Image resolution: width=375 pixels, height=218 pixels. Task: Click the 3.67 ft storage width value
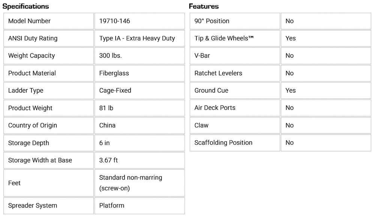click(x=108, y=160)
